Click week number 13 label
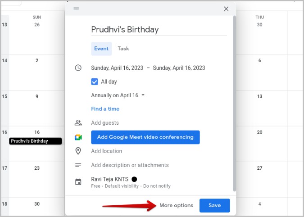The height and width of the screenshot is (217, 304). pos(5,25)
